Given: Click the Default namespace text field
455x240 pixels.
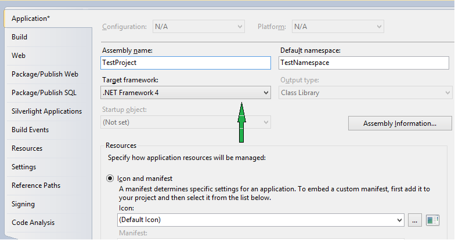Looking at the screenshot, I should click(364, 63).
